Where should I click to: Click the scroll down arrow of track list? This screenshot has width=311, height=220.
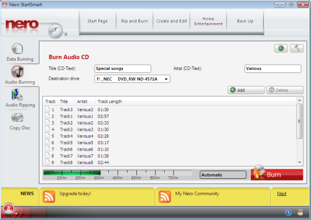click(299, 162)
